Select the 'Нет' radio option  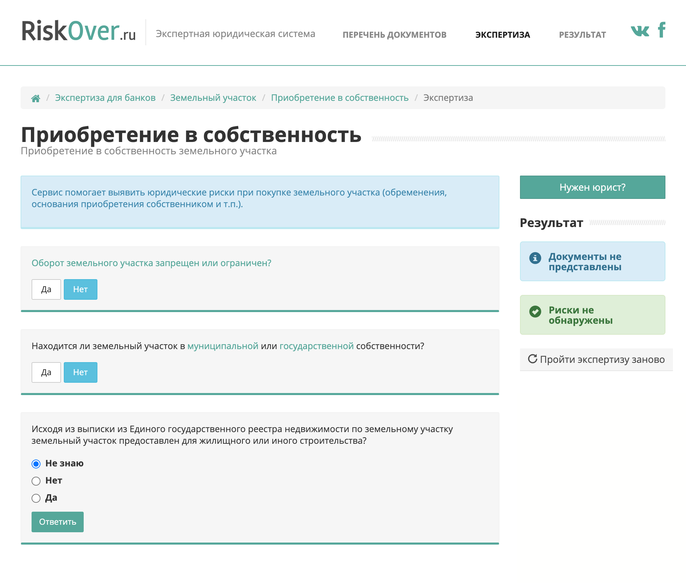click(x=36, y=481)
